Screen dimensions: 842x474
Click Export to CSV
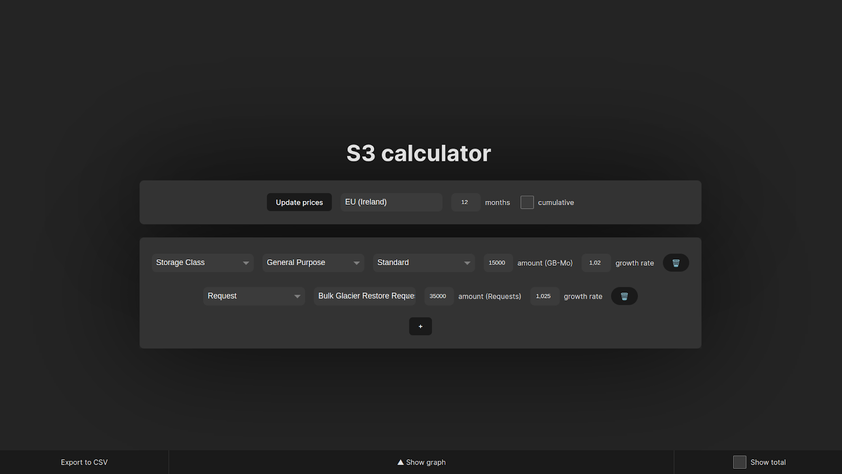click(84, 462)
